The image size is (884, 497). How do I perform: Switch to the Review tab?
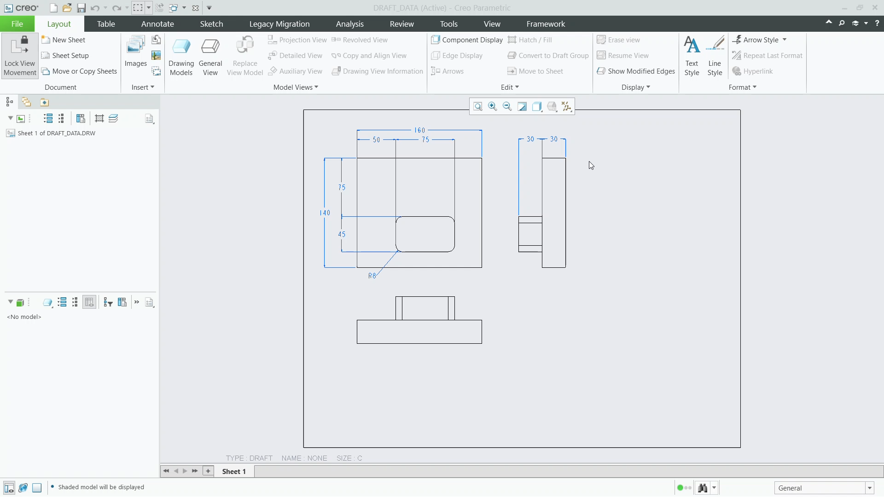[402, 24]
